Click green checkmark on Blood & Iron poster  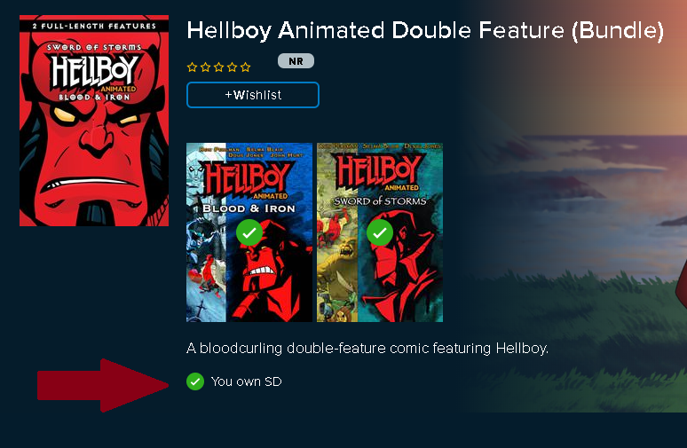(x=249, y=232)
